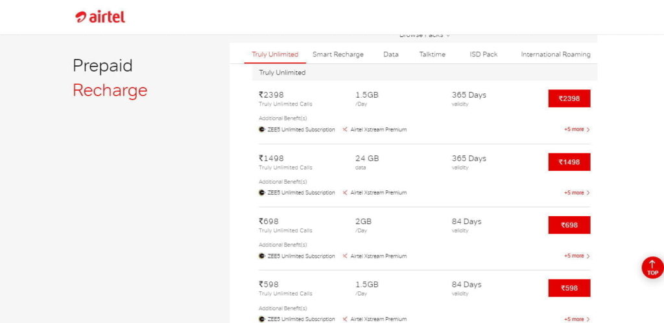Open the ISD Pack tab

pyautogui.click(x=484, y=54)
